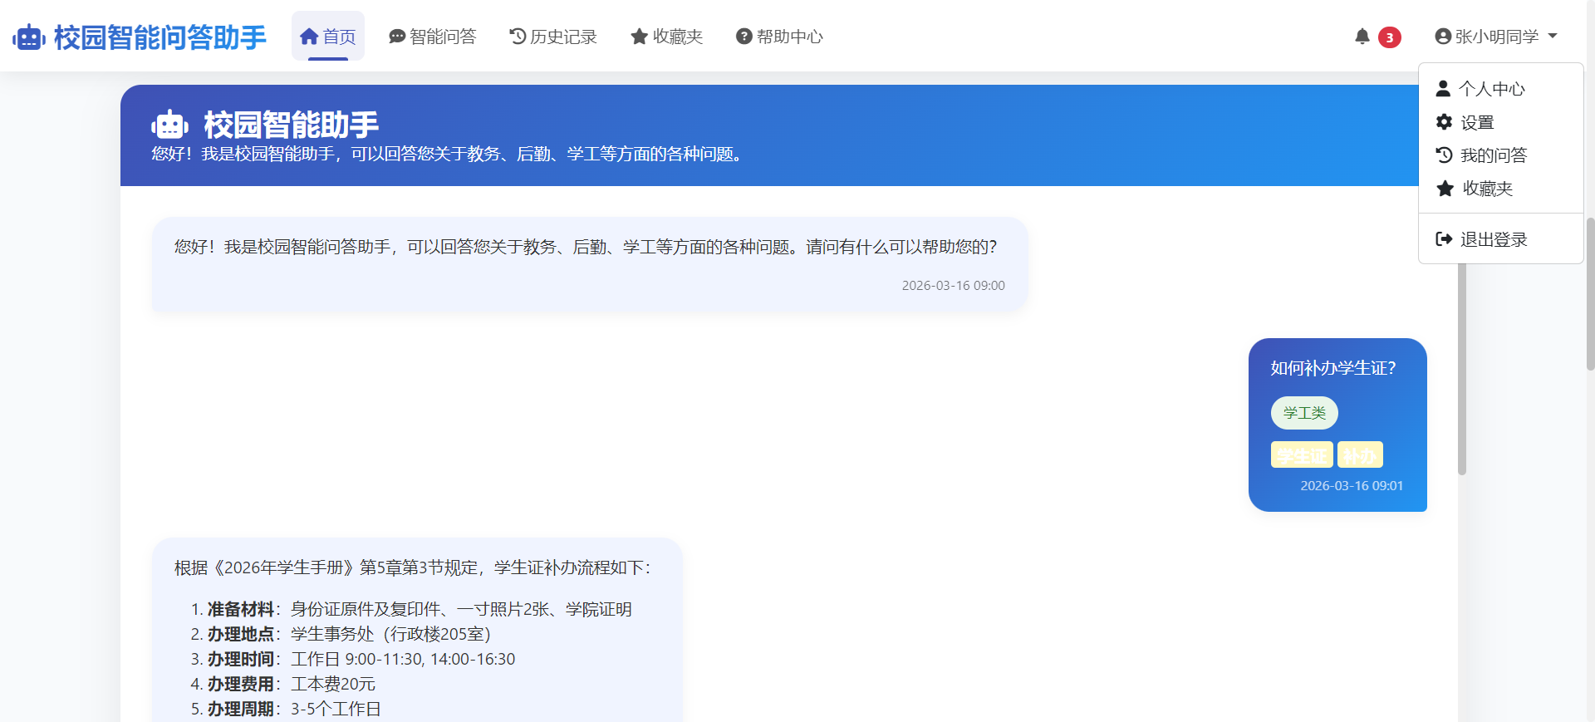Click the 校园智能助手 chat header title
This screenshot has height=722, width=1595.
tap(291, 125)
